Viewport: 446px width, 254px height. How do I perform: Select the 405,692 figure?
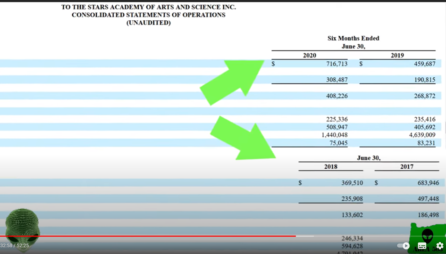(425, 127)
